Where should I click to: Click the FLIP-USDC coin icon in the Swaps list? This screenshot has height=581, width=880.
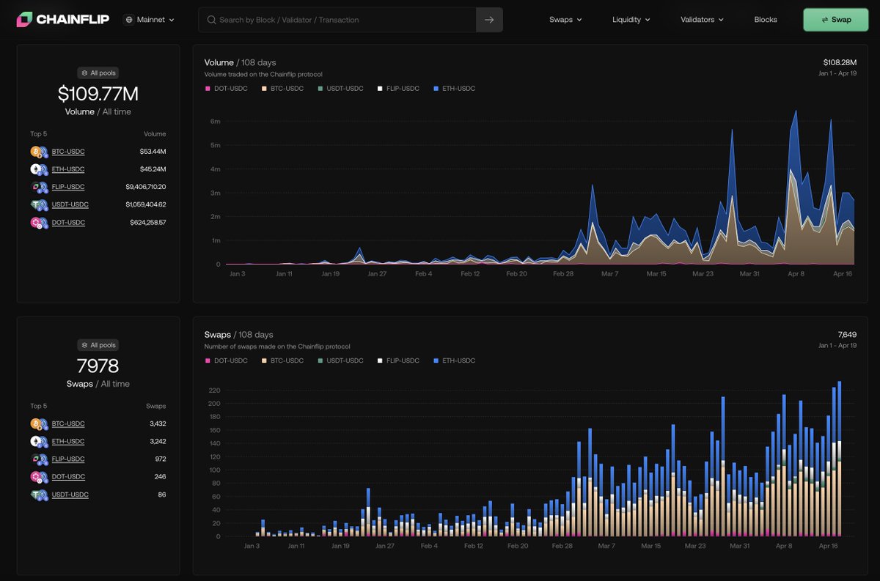[39, 459]
